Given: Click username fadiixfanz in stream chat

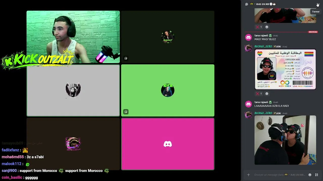Looking at the screenshot, I should pyautogui.click(x=10, y=150).
